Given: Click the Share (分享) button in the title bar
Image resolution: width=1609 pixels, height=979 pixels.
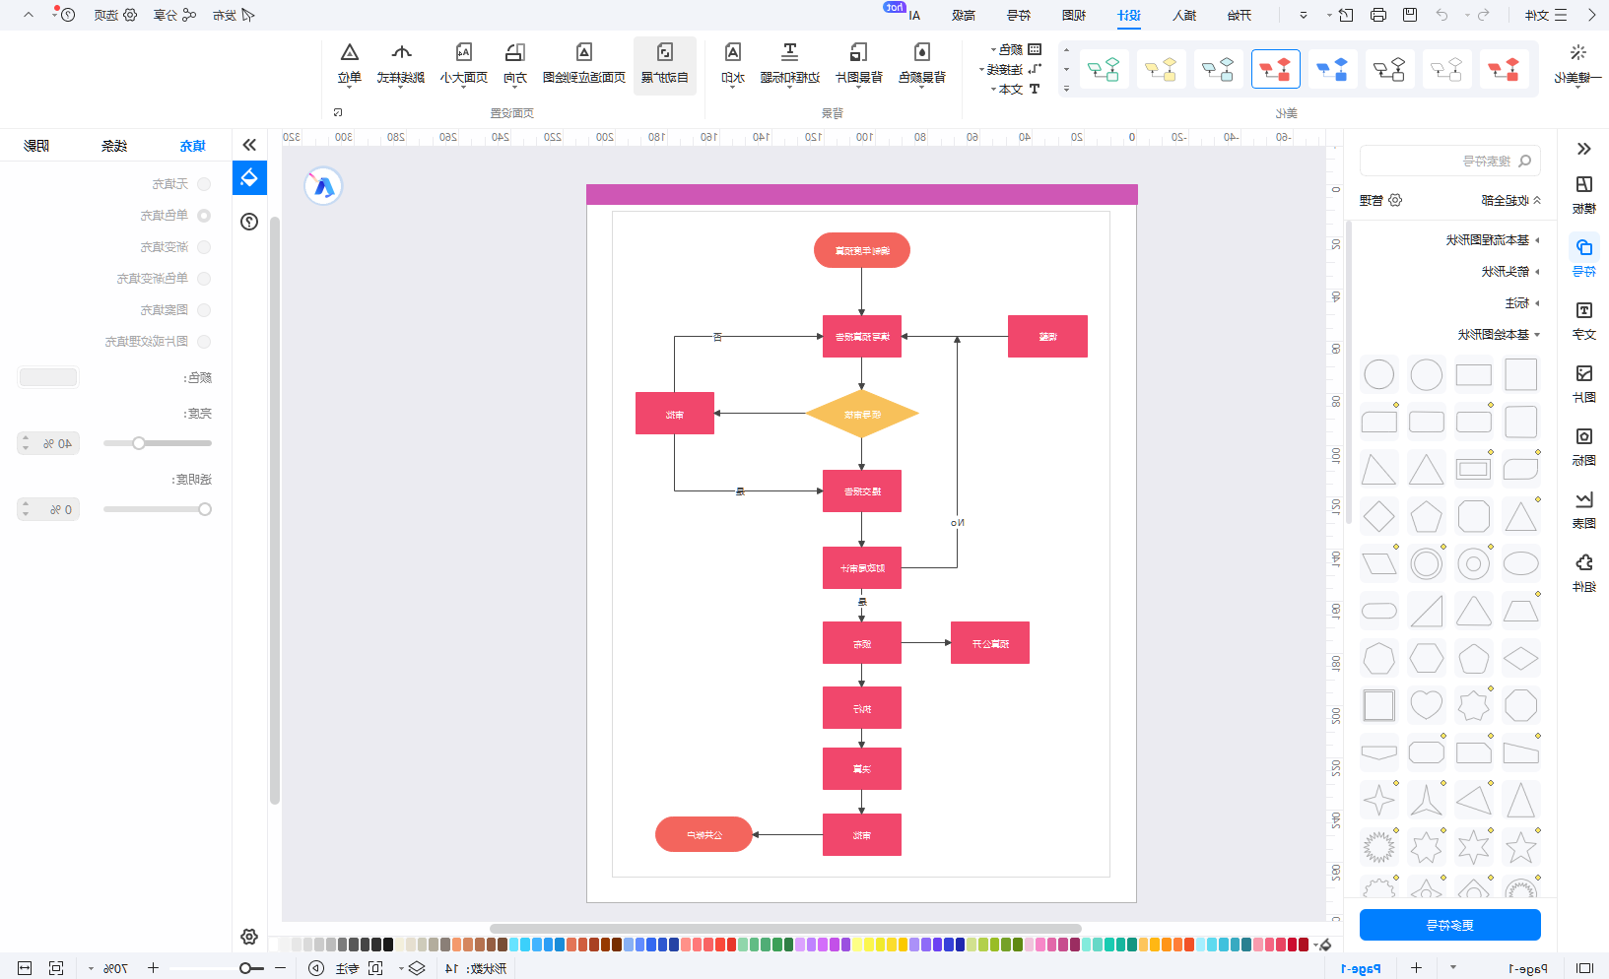Looking at the screenshot, I should (174, 15).
